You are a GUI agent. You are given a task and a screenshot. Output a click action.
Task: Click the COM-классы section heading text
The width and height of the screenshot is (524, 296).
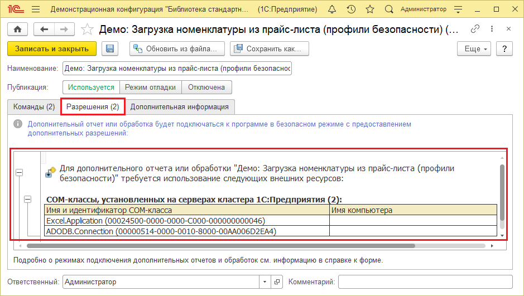(194, 200)
